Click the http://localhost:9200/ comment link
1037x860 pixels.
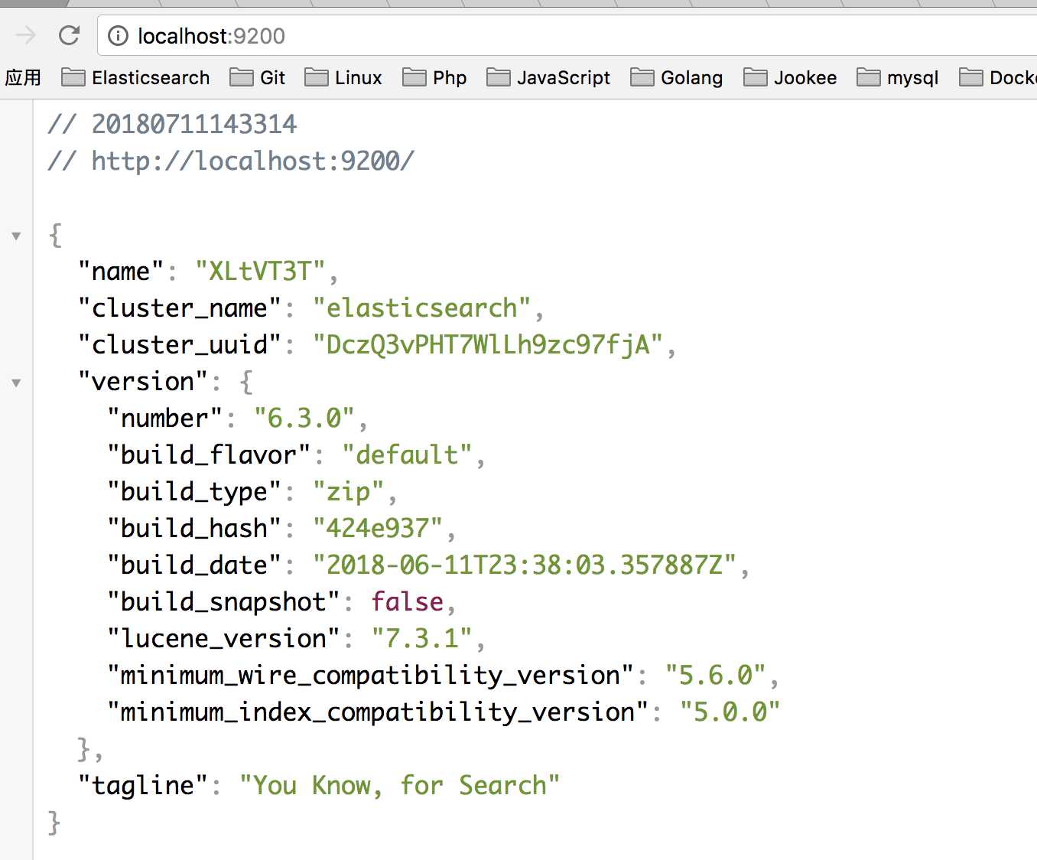[x=252, y=161]
